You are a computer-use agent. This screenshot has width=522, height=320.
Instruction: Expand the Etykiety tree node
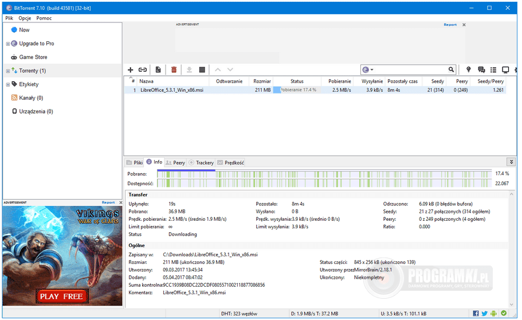7,85
